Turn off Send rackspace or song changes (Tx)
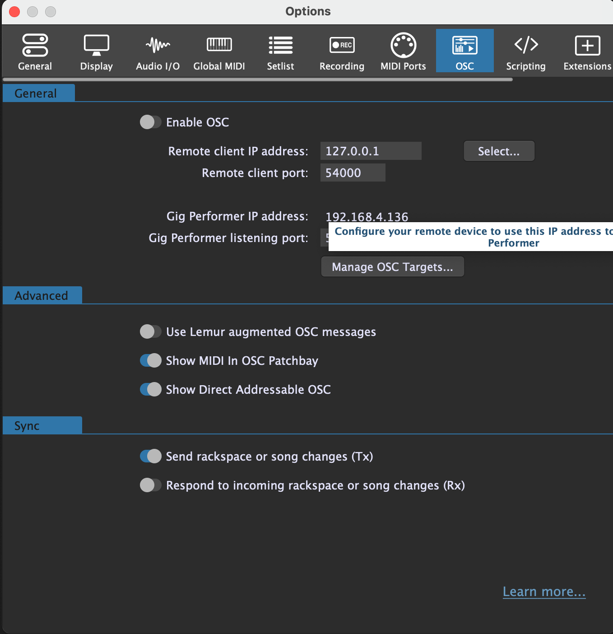The height and width of the screenshot is (634, 613). (150, 456)
